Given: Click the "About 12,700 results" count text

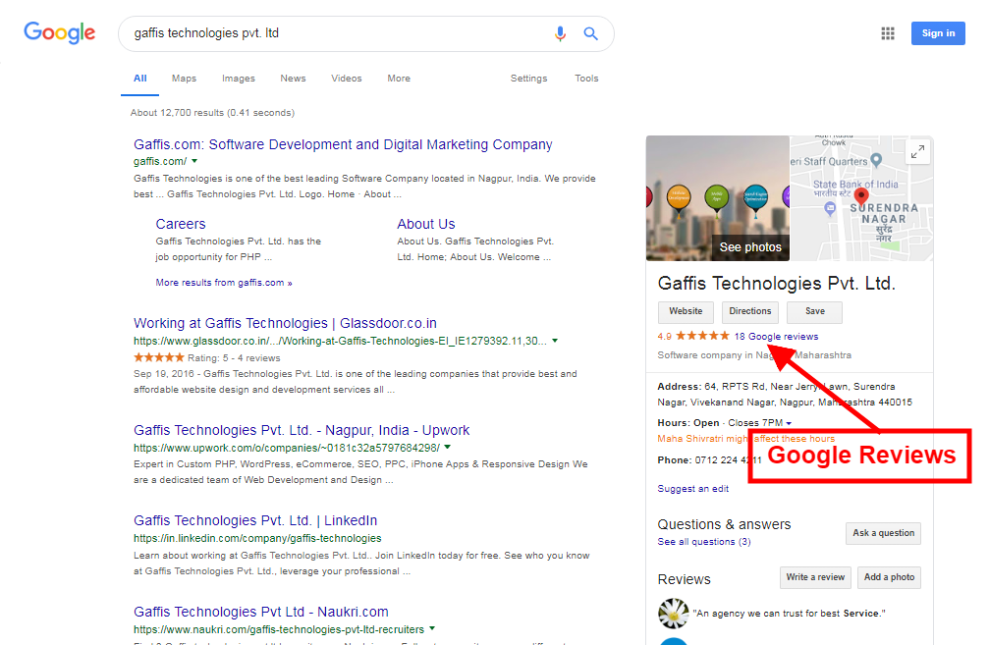Looking at the screenshot, I should (x=212, y=112).
